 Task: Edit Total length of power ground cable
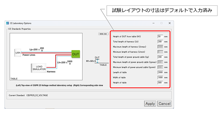[x=160, y=57]
